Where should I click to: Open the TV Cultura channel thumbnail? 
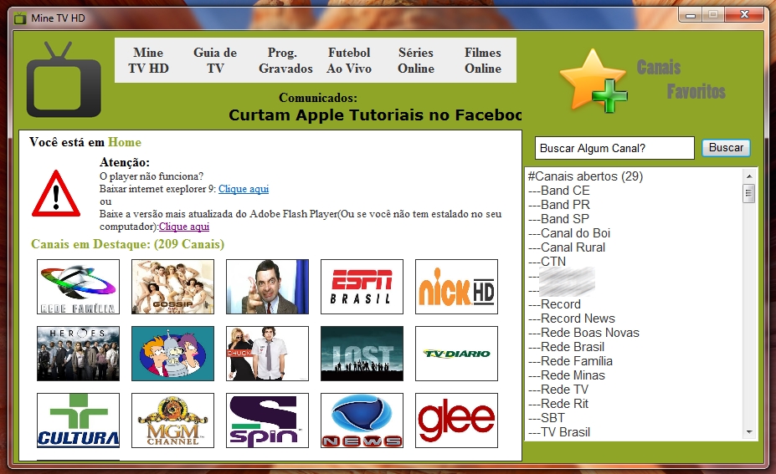pyautogui.click(x=78, y=420)
